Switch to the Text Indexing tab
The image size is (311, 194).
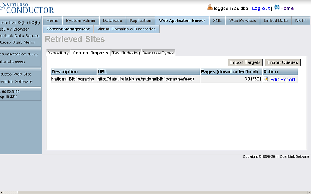point(126,53)
